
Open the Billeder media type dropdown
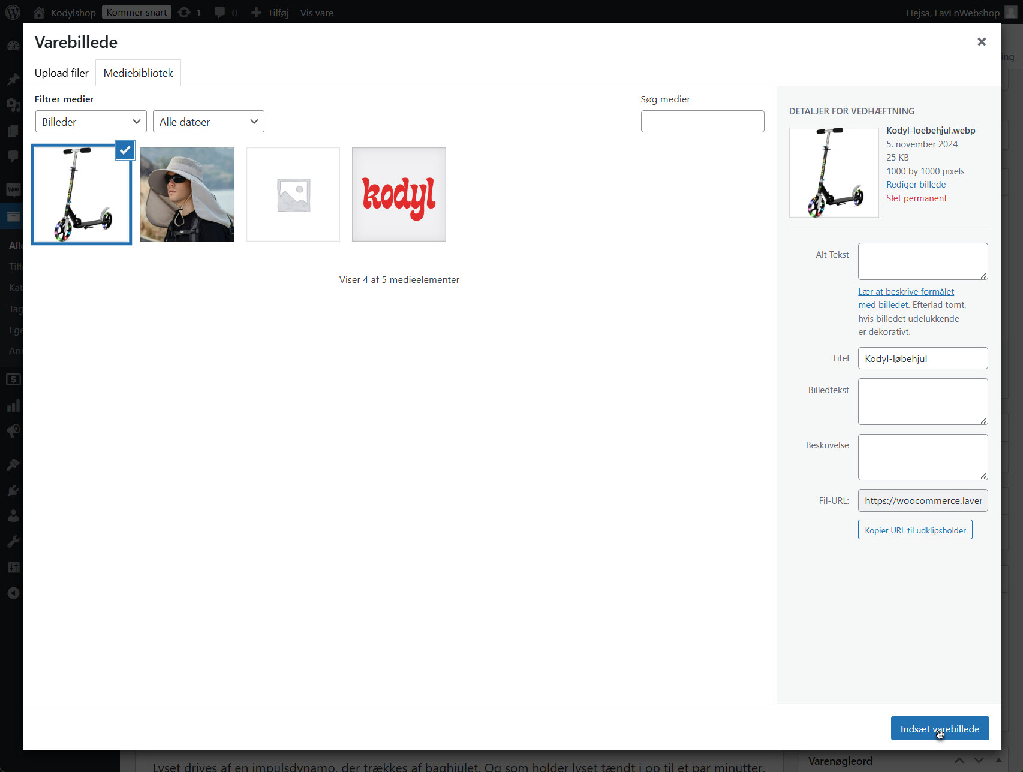point(91,121)
